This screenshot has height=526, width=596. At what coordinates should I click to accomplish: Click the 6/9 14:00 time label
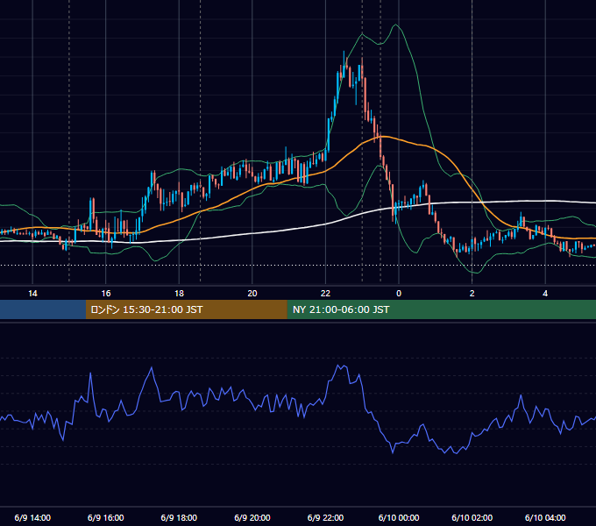pos(32,517)
